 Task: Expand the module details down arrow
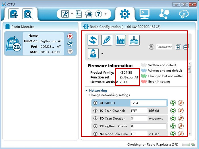pyautogui.click(x=70, y=51)
